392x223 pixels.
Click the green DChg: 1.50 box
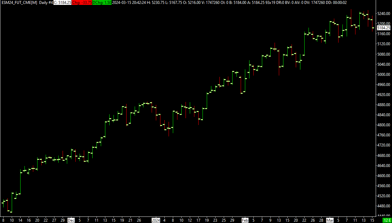pyautogui.click(x=102, y=2)
